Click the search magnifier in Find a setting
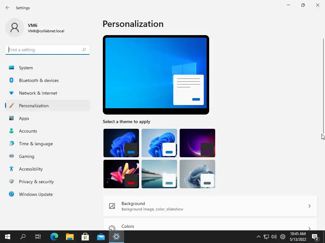325x243 pixels. [84, 50]
